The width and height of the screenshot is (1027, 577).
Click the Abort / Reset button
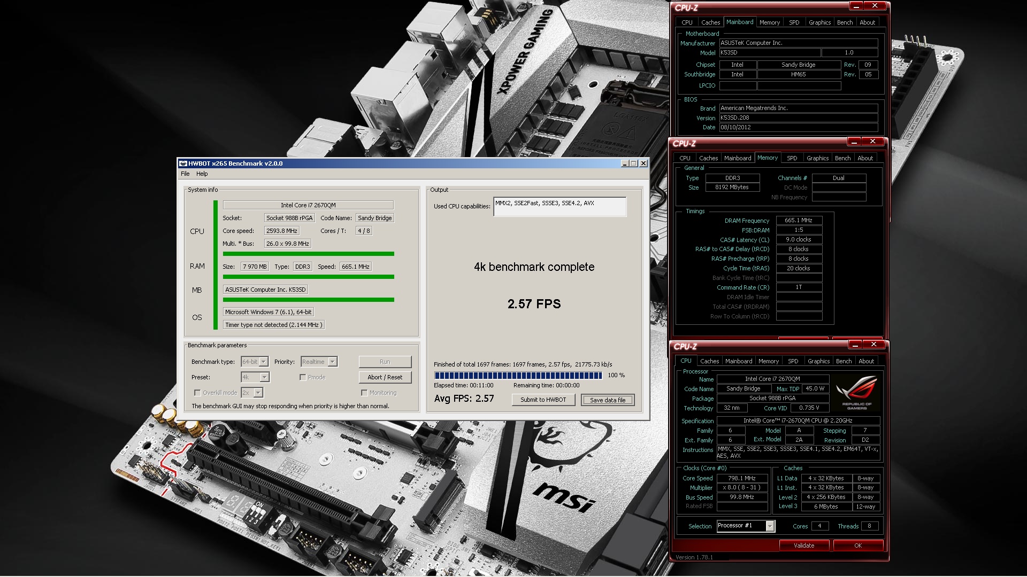click(385, 377)
